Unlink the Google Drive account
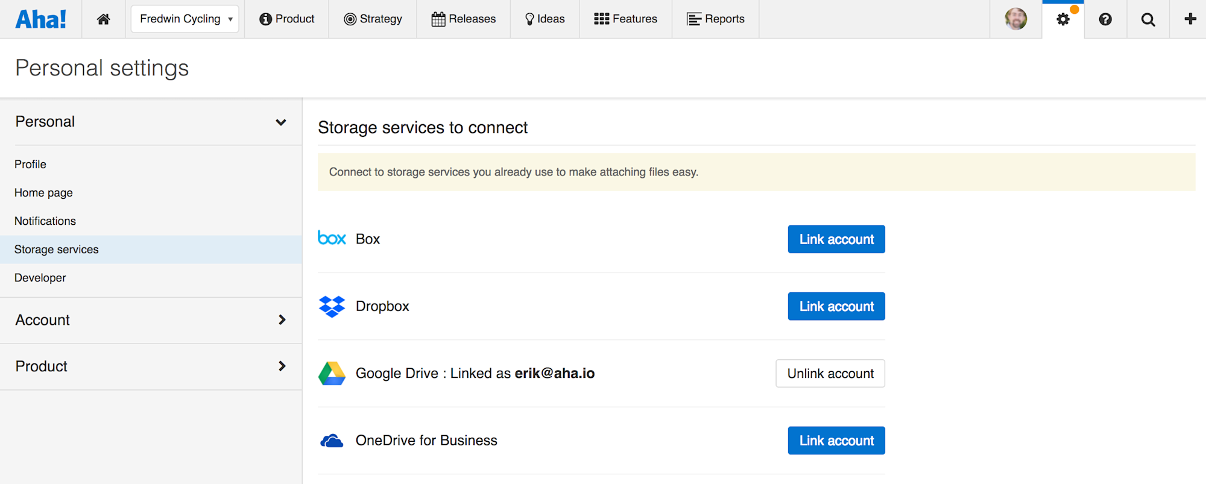This screenshot has width=1206, height=484. 830,374
